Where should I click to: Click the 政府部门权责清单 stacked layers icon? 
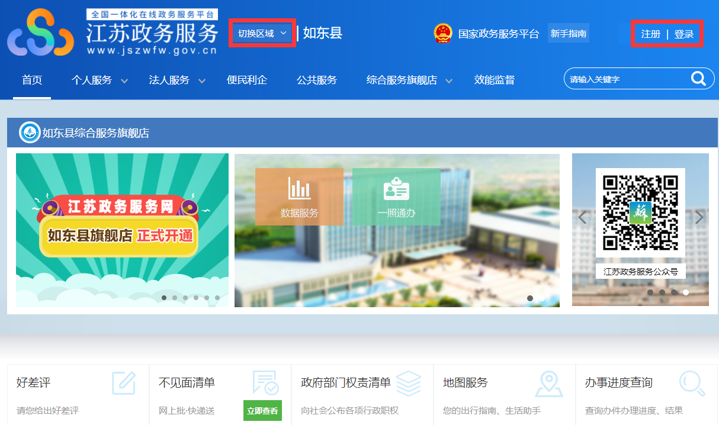pyautogui.click(x=408, y=383)
